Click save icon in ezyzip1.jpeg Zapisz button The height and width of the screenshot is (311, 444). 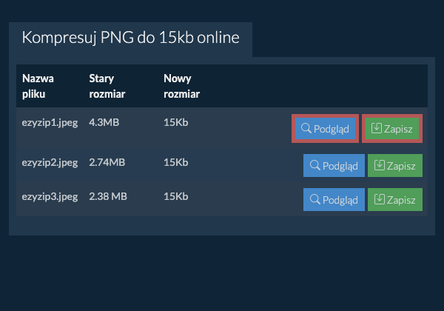pyautogui.click(x=377, y=128)
